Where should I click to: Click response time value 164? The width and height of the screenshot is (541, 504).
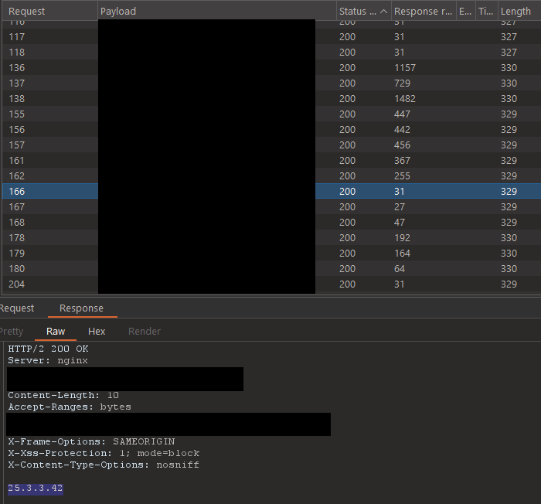coord(402,253)
